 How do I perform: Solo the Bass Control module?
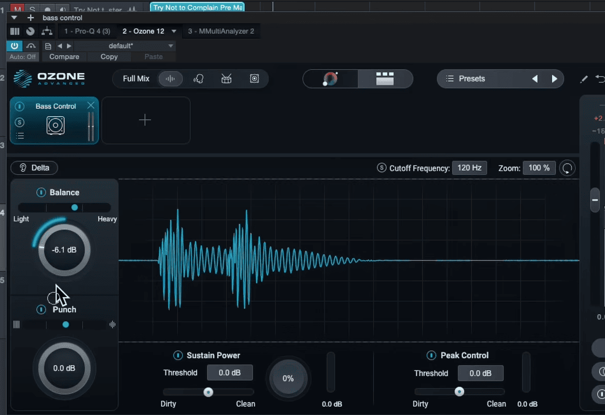[20, 122]
